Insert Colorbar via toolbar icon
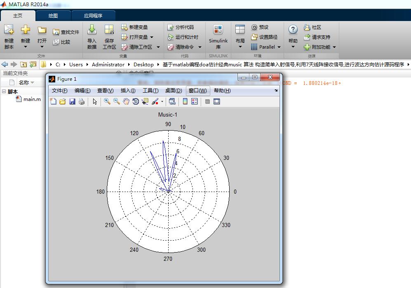 point(185,101)
